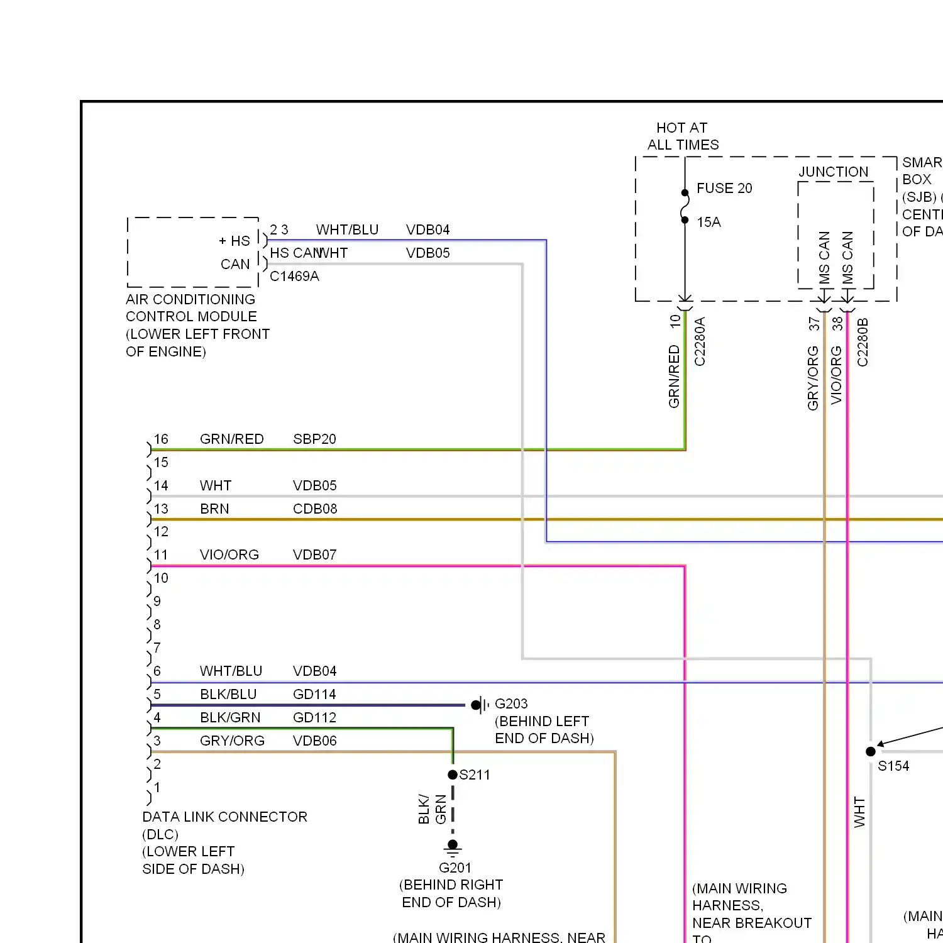943x943 pixels.
Task: Click 'GRN/RED' wire color at pin 16
Action: coord(231,439)
